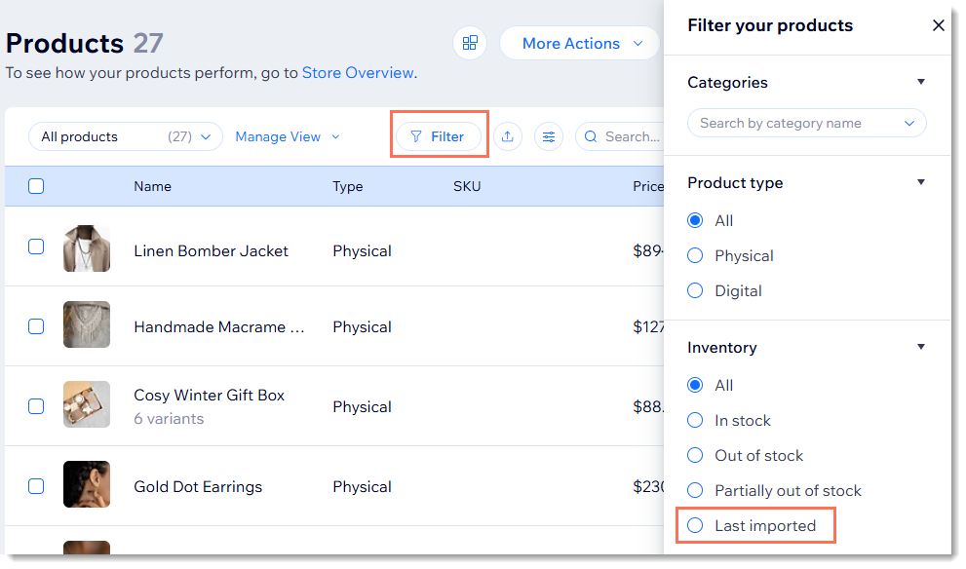
Task: Open the Store Overview link
Action: tap(358, 73)
